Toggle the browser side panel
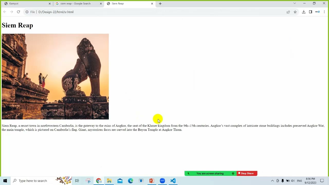Viewport: 329px width, 185px height. [x=310, y=12]
